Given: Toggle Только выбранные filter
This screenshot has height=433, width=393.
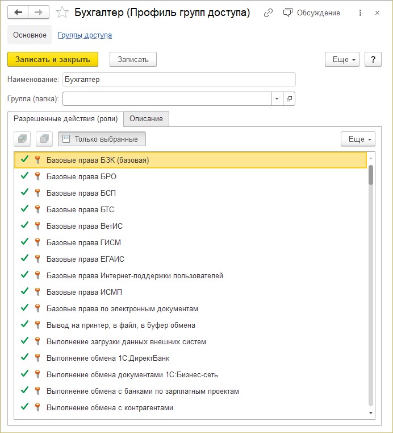Looking at the screenshot, I should (x=102, y=139).
